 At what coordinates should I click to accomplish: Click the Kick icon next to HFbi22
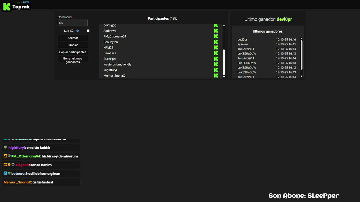[216, 48]
